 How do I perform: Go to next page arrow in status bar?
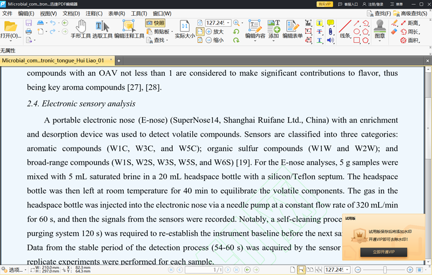pos(227,270)
